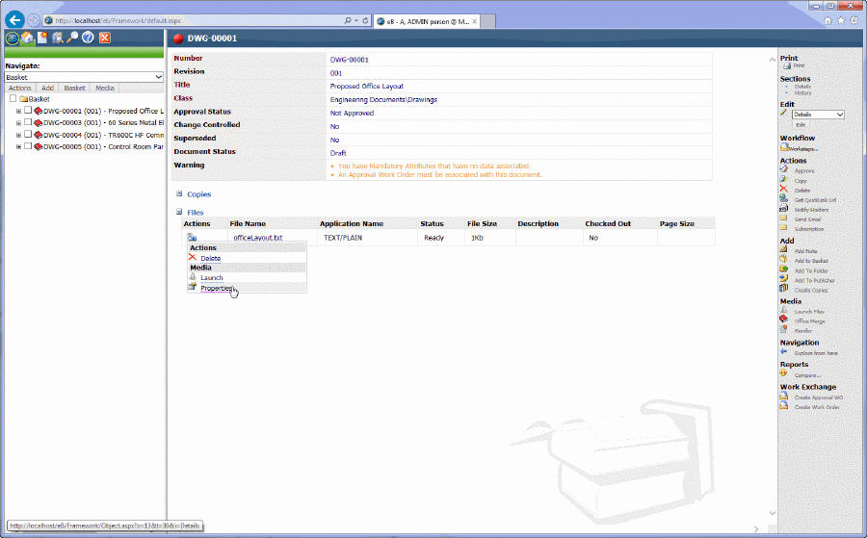Check the DWG-00005 tree checkbox
This screenshot has width=867, height=538.
pyautogui.click(x=28, y=146)
